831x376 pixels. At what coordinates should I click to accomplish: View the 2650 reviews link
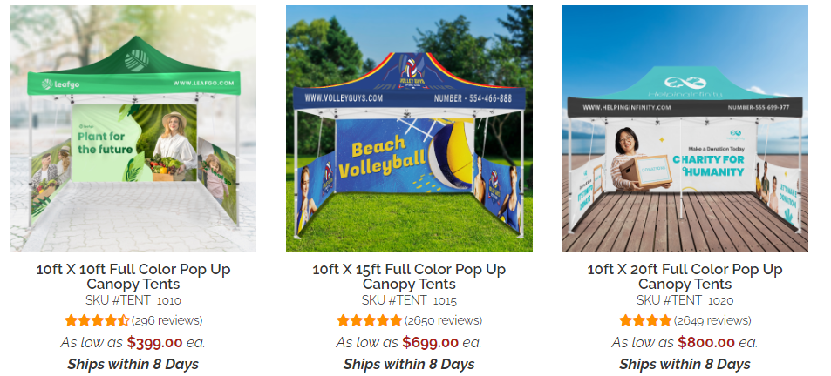(x=444, y=320)
